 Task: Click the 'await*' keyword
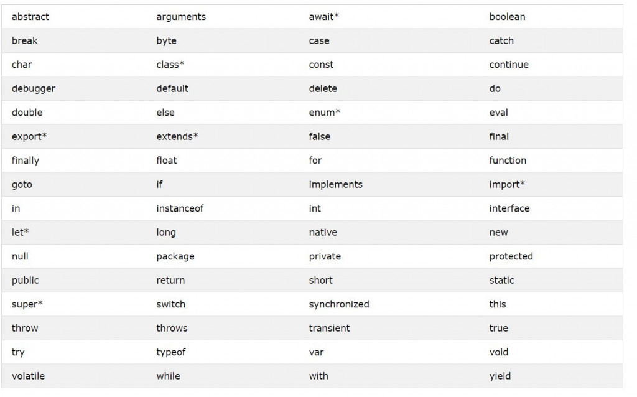(323, 17)
